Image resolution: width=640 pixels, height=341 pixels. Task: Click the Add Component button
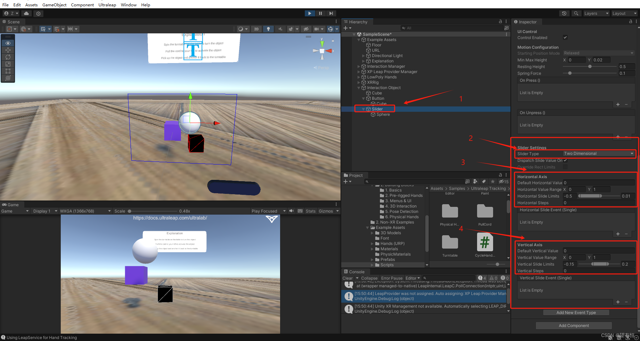point(574,325)
